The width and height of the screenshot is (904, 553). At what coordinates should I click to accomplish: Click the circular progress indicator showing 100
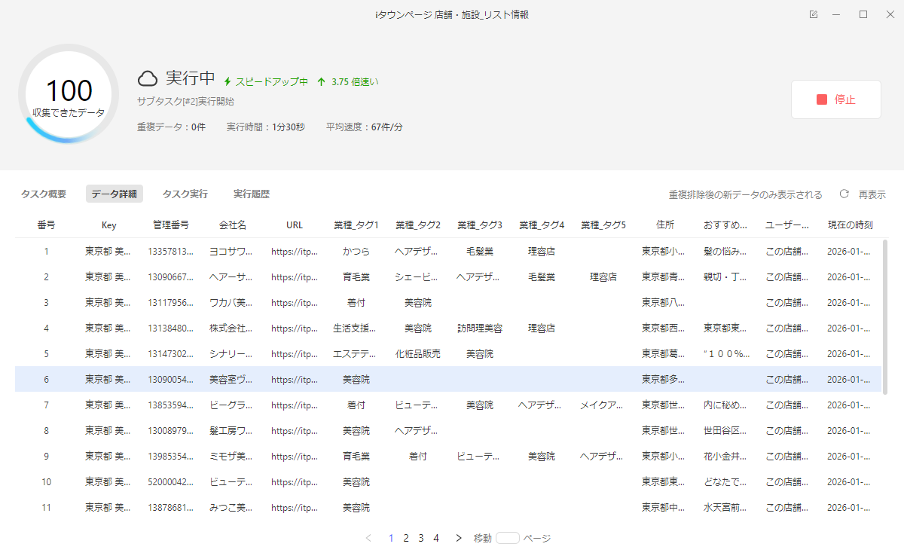point(69,94)
